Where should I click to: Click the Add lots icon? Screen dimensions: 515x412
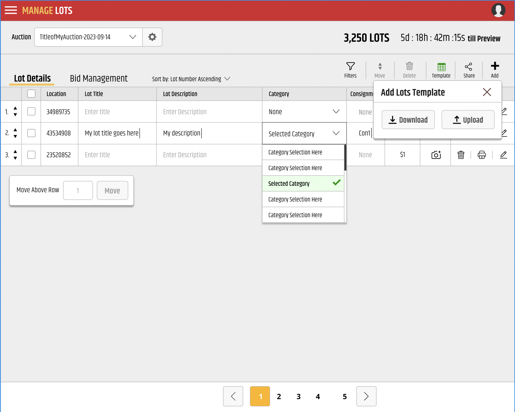pos(494,70)
